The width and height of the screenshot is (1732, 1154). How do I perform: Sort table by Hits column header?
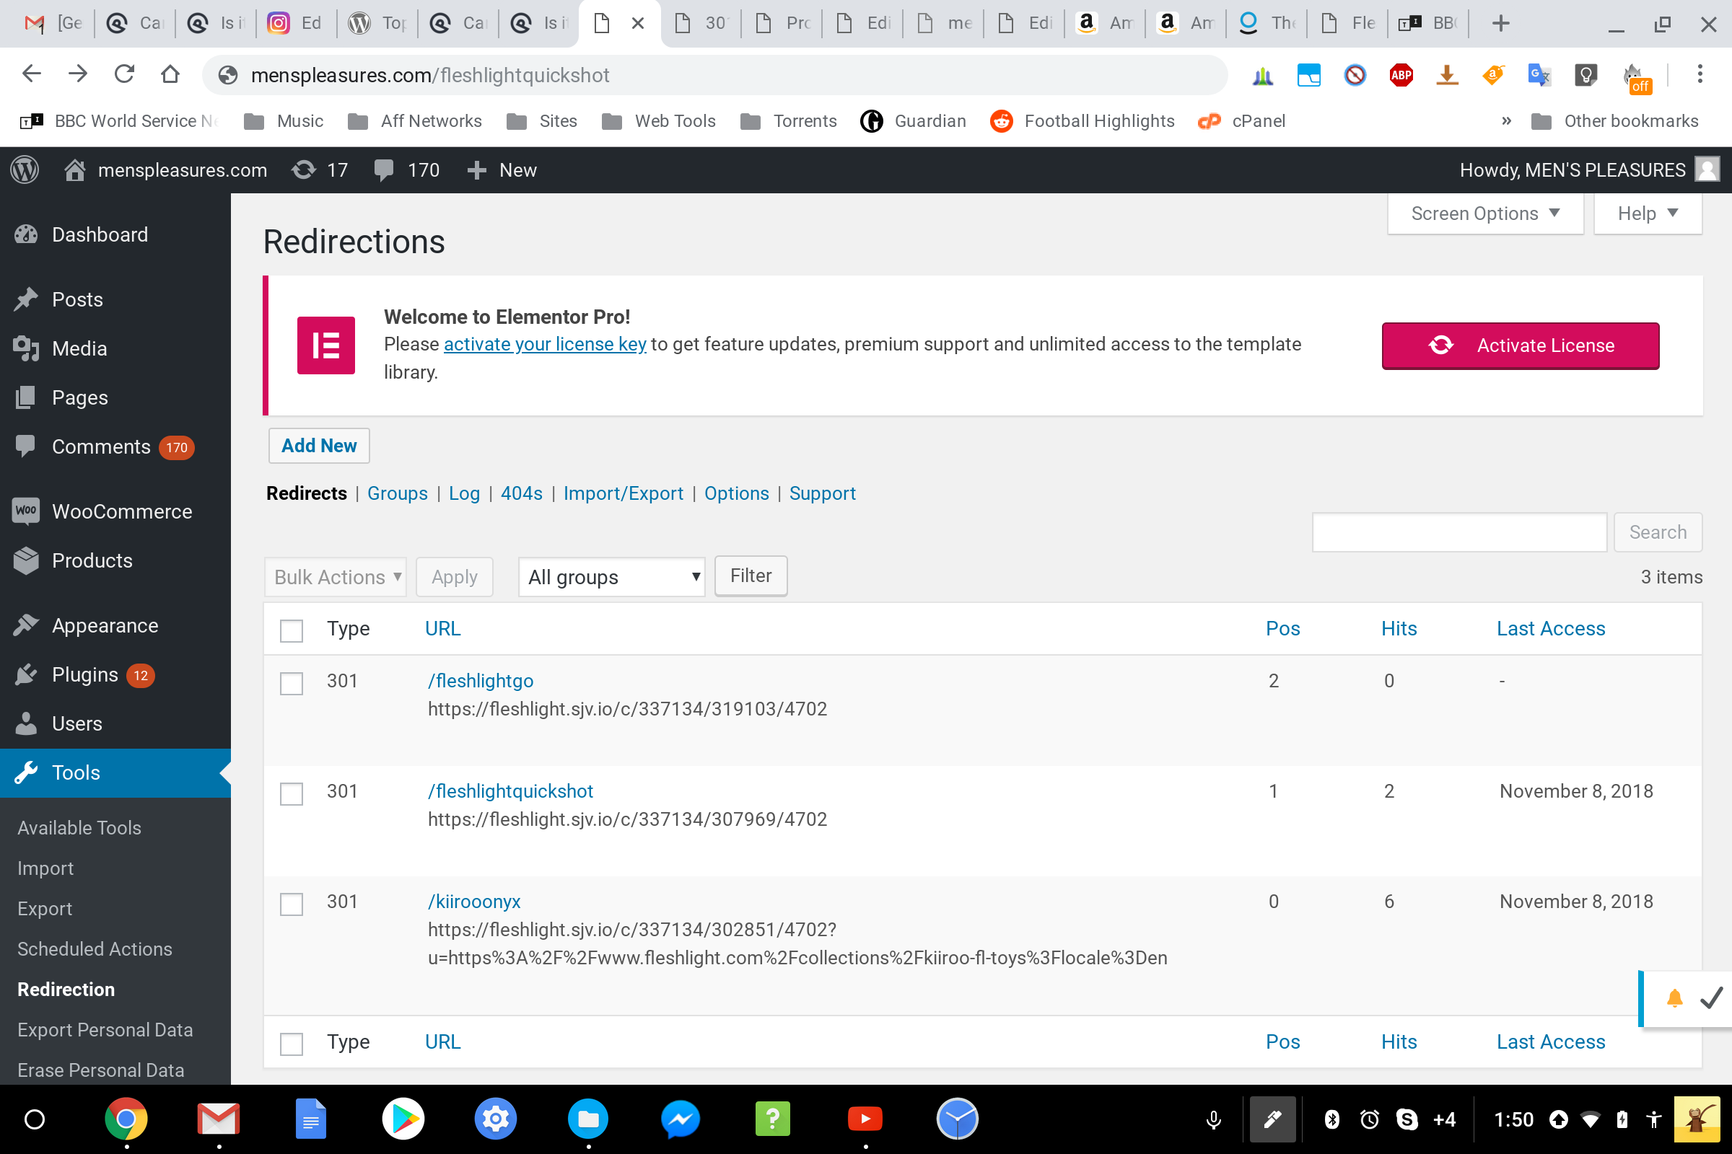point(1399,627)
